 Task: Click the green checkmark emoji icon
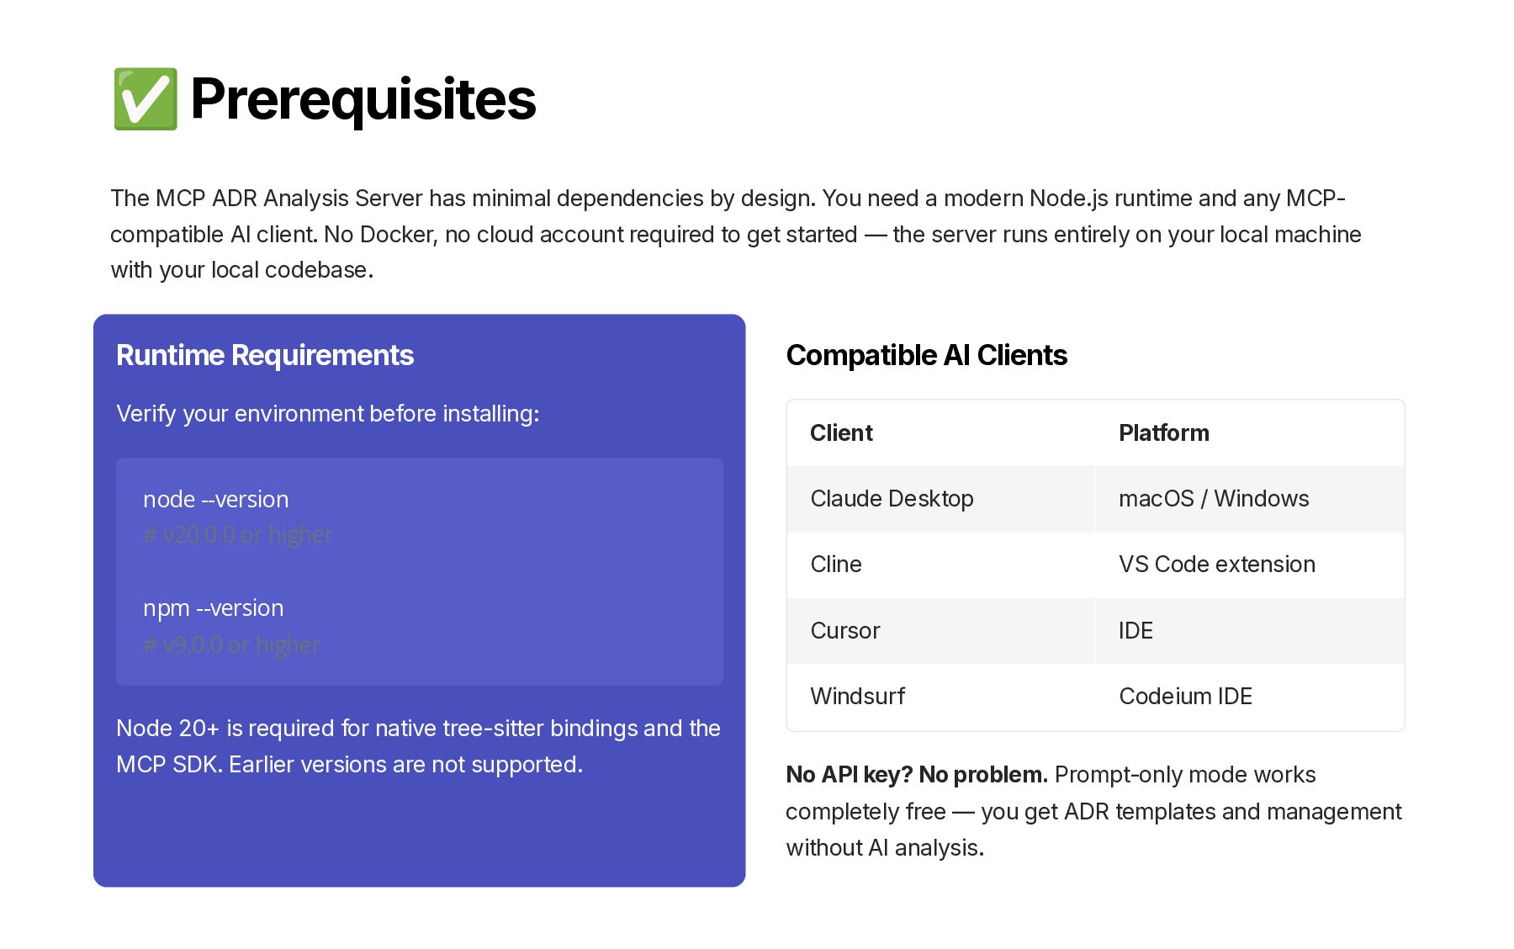tap(146, 99)
